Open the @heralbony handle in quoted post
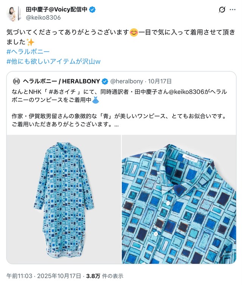 127,82
